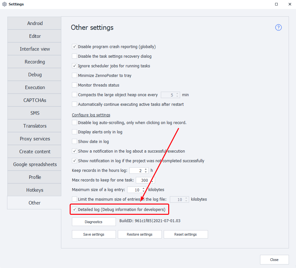Go to the Hotkeys tab

[x=35, y=190]
